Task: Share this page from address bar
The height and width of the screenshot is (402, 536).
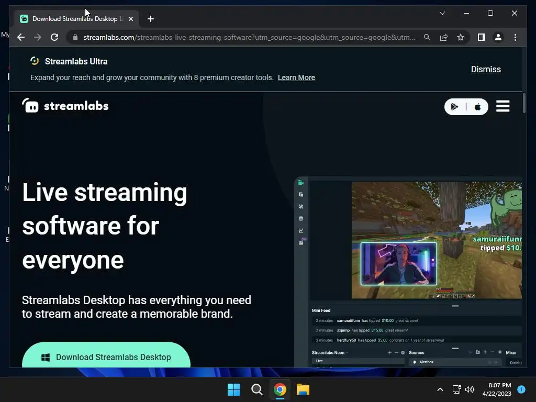Action: [x=444, y=37]
